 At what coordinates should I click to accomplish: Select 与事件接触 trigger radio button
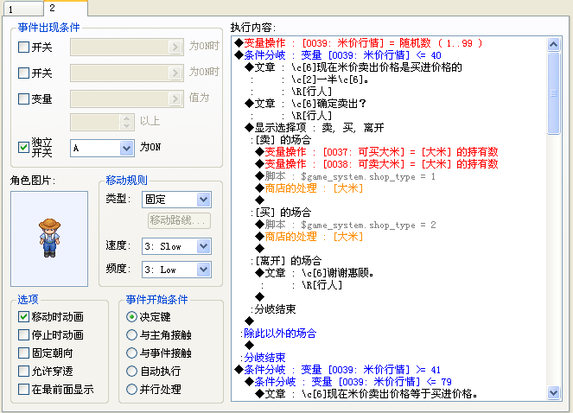point(131,353)
